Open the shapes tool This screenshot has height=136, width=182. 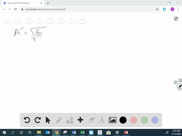70,120
